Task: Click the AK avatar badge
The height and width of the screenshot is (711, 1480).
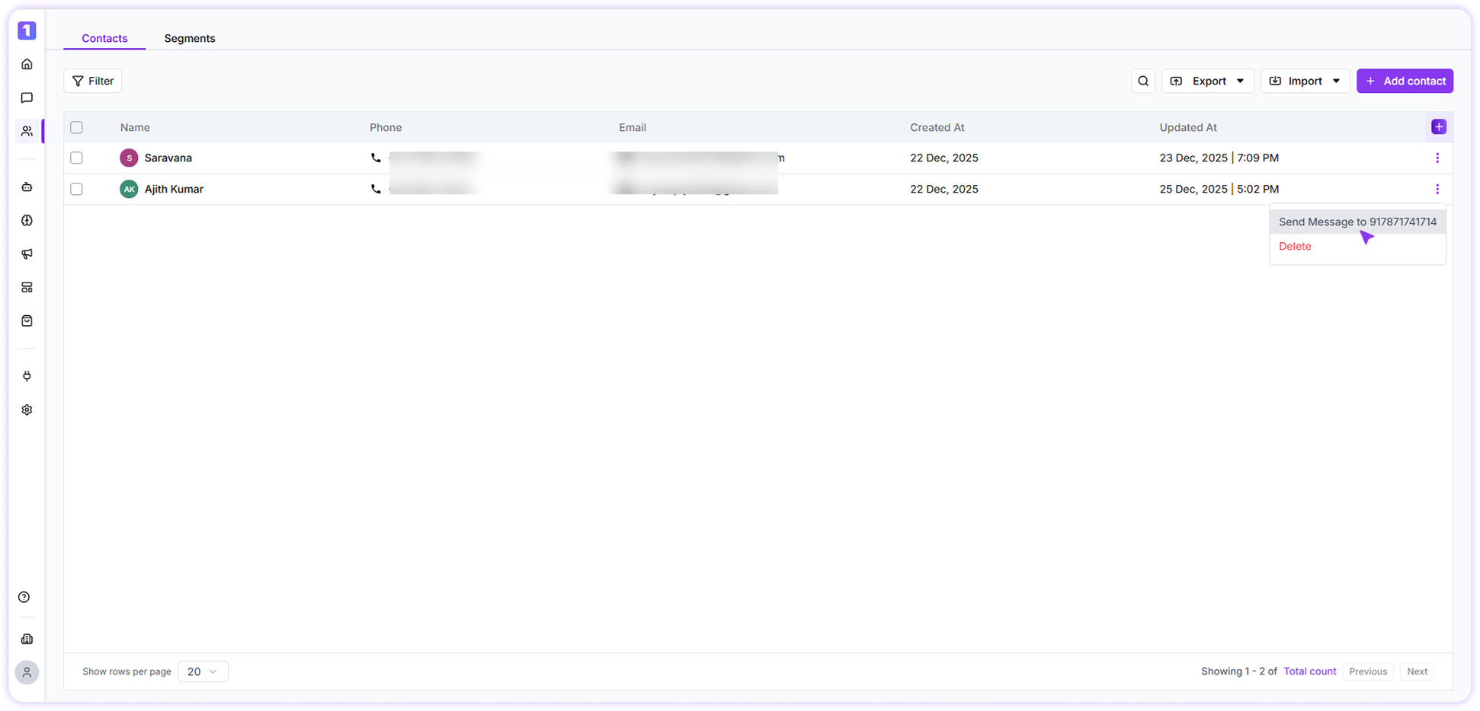Action: 129,190
